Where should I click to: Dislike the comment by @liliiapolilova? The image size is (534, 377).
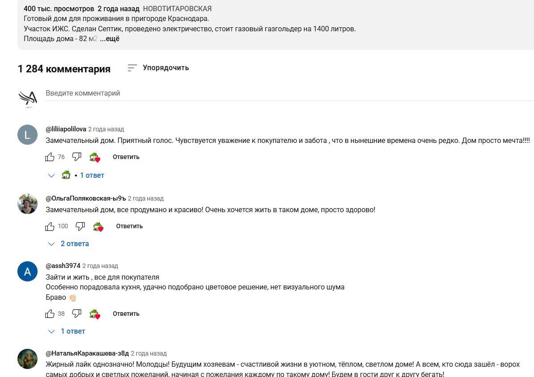pos(77,157)
